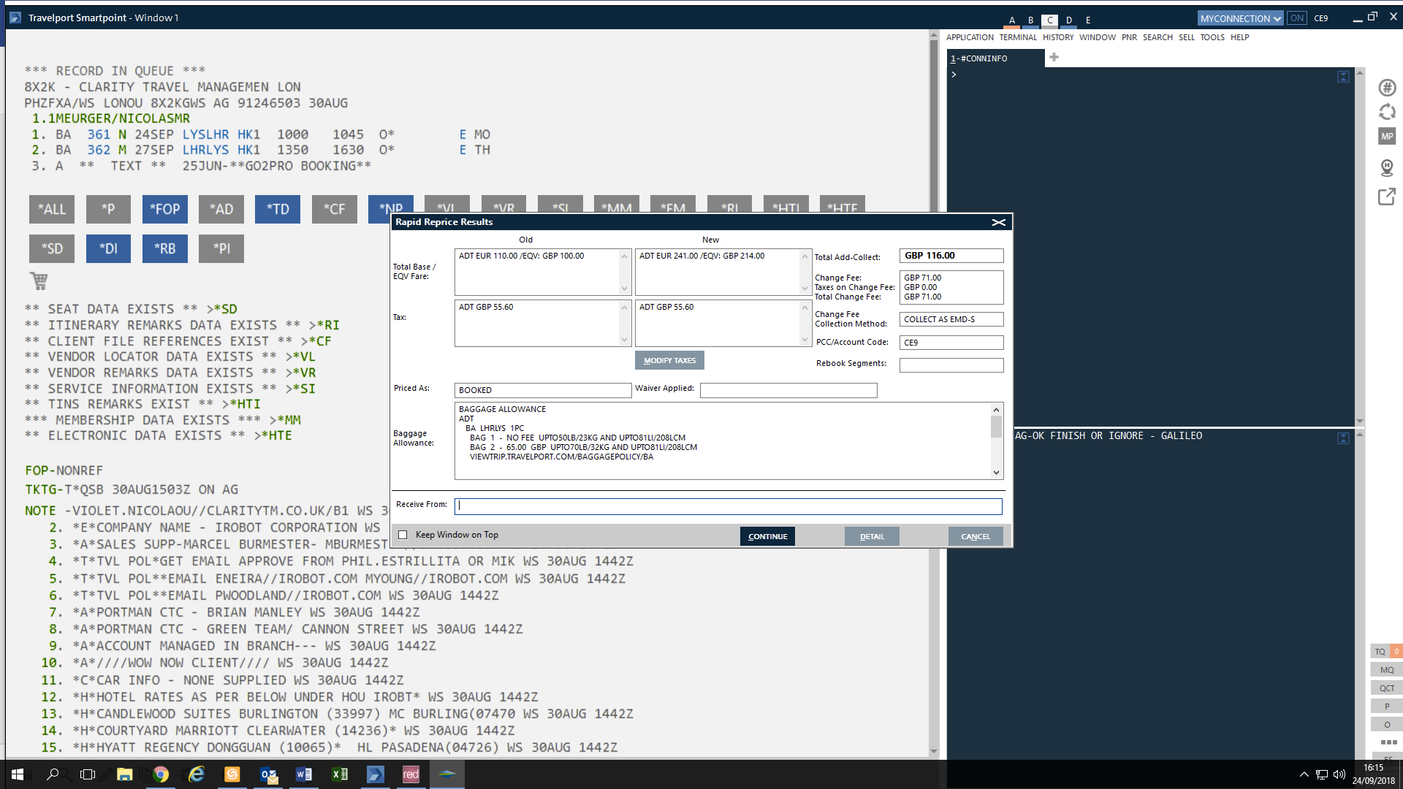Switch to work area A tab

click(x=1012, y=20)
